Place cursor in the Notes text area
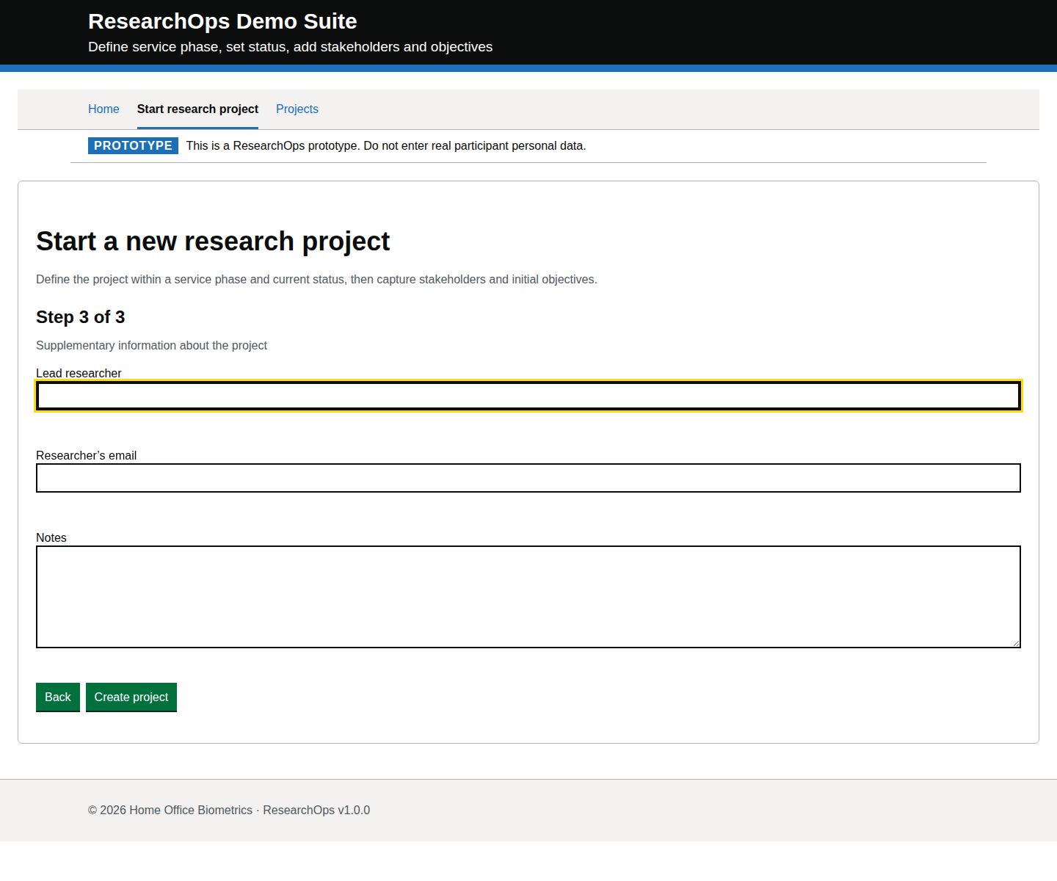The image size is (1057, 881). coord(528,596)
